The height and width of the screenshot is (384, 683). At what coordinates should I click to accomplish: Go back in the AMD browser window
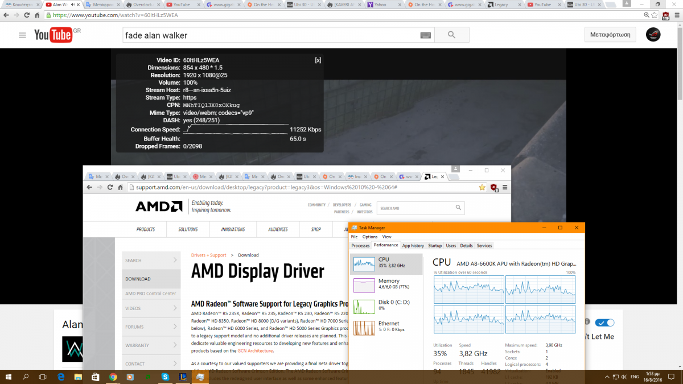[90, 187]
